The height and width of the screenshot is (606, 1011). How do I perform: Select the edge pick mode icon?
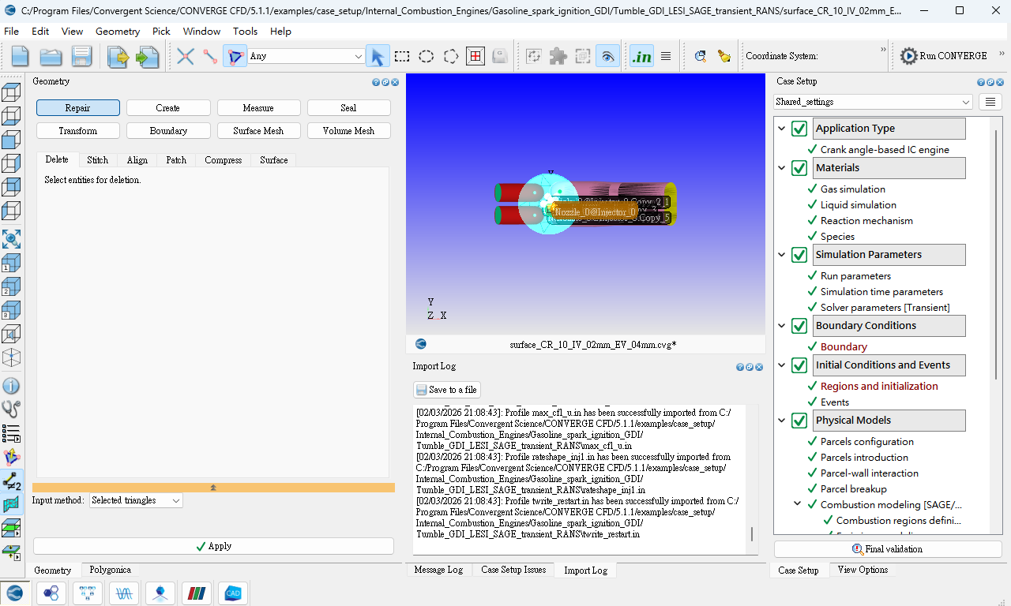click(210, 56)
